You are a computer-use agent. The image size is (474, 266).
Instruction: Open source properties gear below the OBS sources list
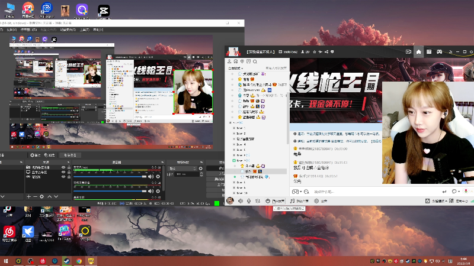[41, 196]
